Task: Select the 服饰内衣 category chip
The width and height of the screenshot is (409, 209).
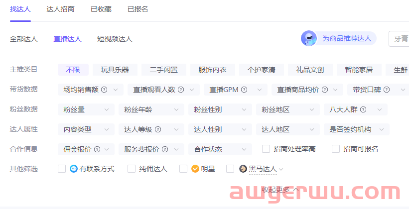Action: (x=213, y=70)
